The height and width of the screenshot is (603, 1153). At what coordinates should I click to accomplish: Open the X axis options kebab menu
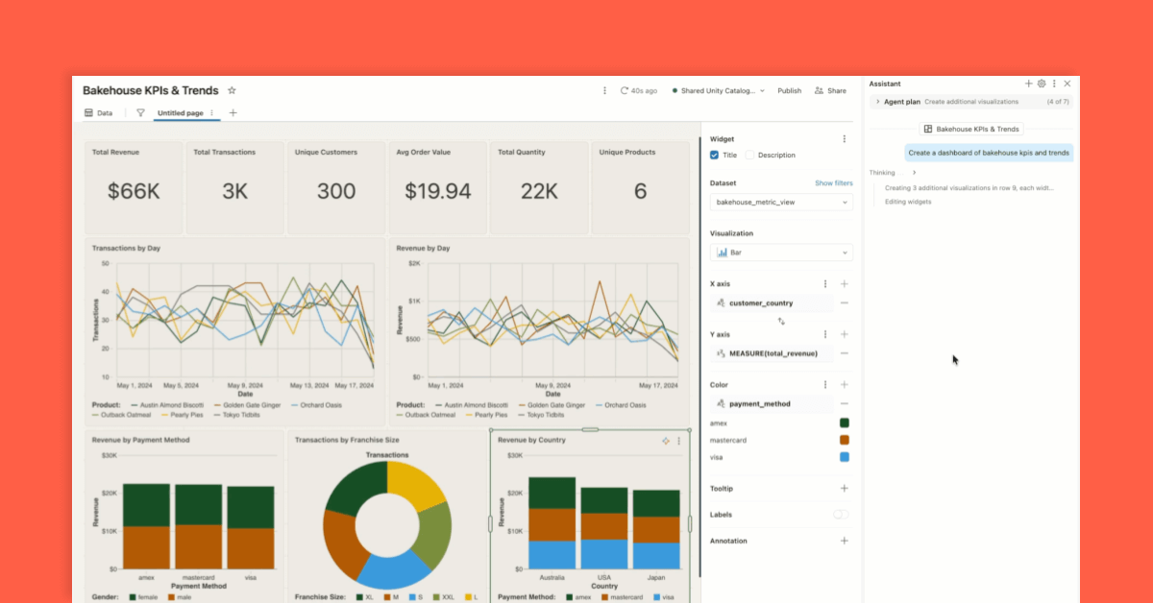(824, 283)
